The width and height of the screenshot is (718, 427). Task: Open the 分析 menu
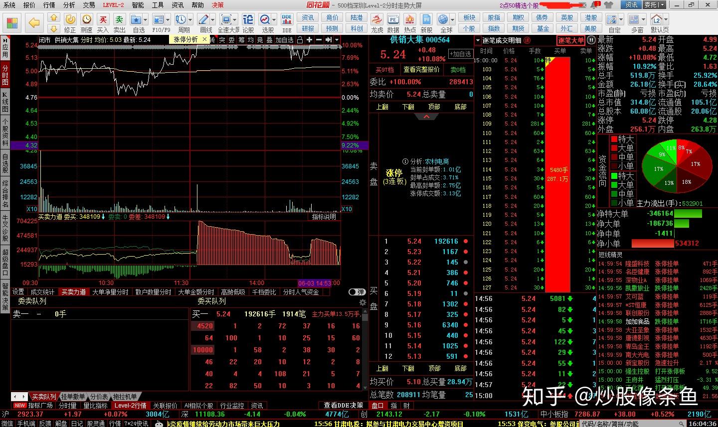(69, 5)
